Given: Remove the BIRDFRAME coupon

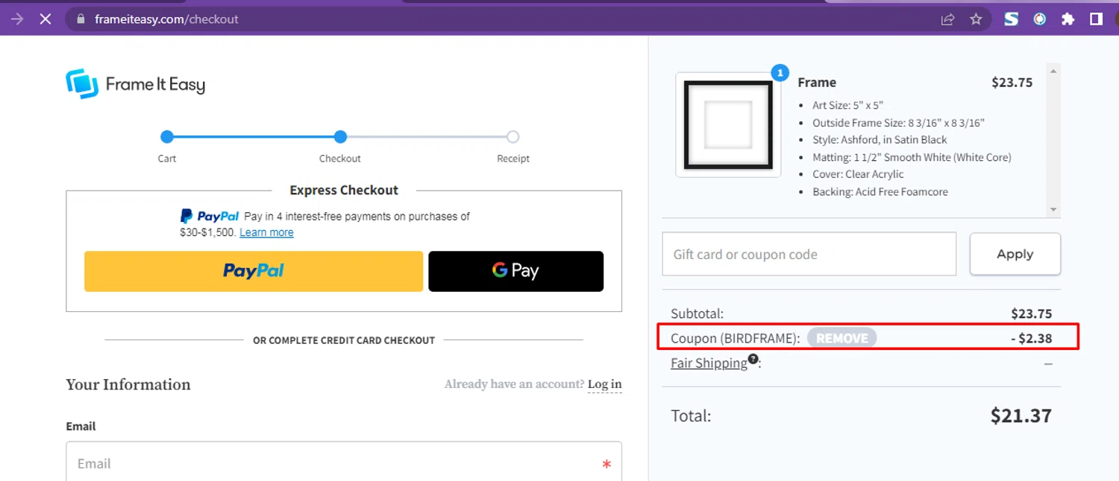Looking at the screenshot, I should click(x=841, y=338).
